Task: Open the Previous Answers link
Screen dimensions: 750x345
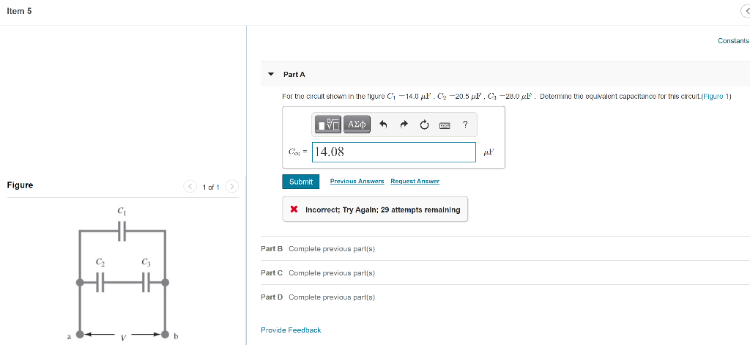Action: pos(357,181)
